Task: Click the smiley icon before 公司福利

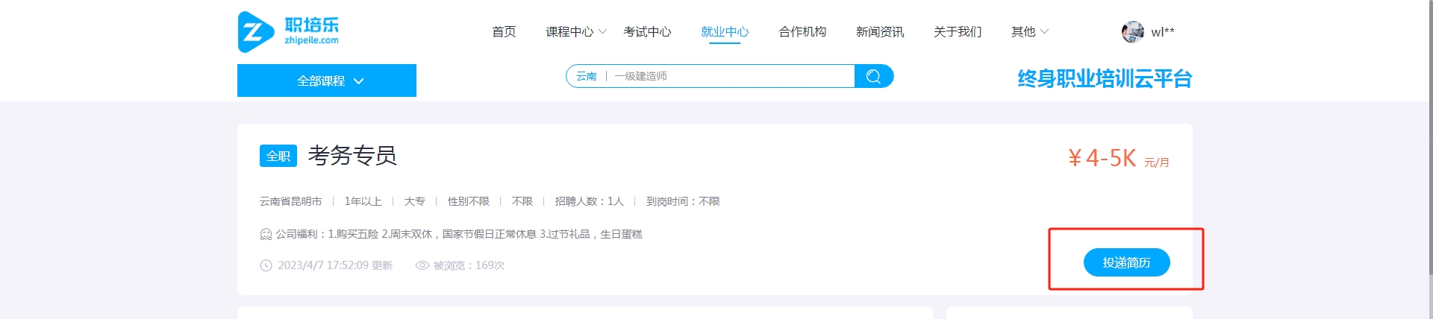Action: tap(266, 234)
